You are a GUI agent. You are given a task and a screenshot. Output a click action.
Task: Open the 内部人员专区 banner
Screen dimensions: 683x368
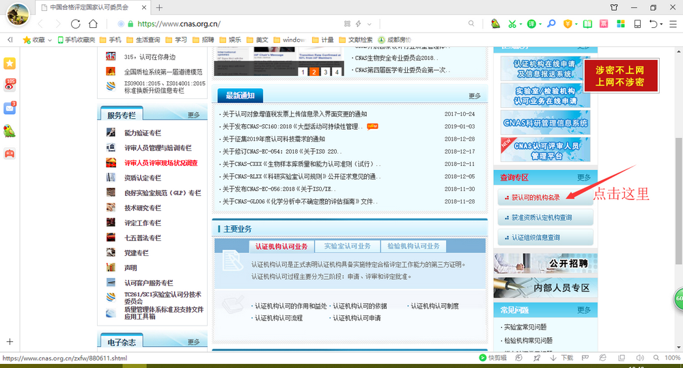click(545, 287)
